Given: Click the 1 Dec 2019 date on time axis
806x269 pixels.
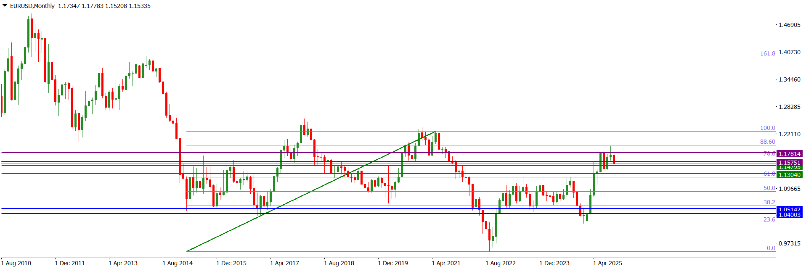Looking at the screenshot, I should click(393, 263).
